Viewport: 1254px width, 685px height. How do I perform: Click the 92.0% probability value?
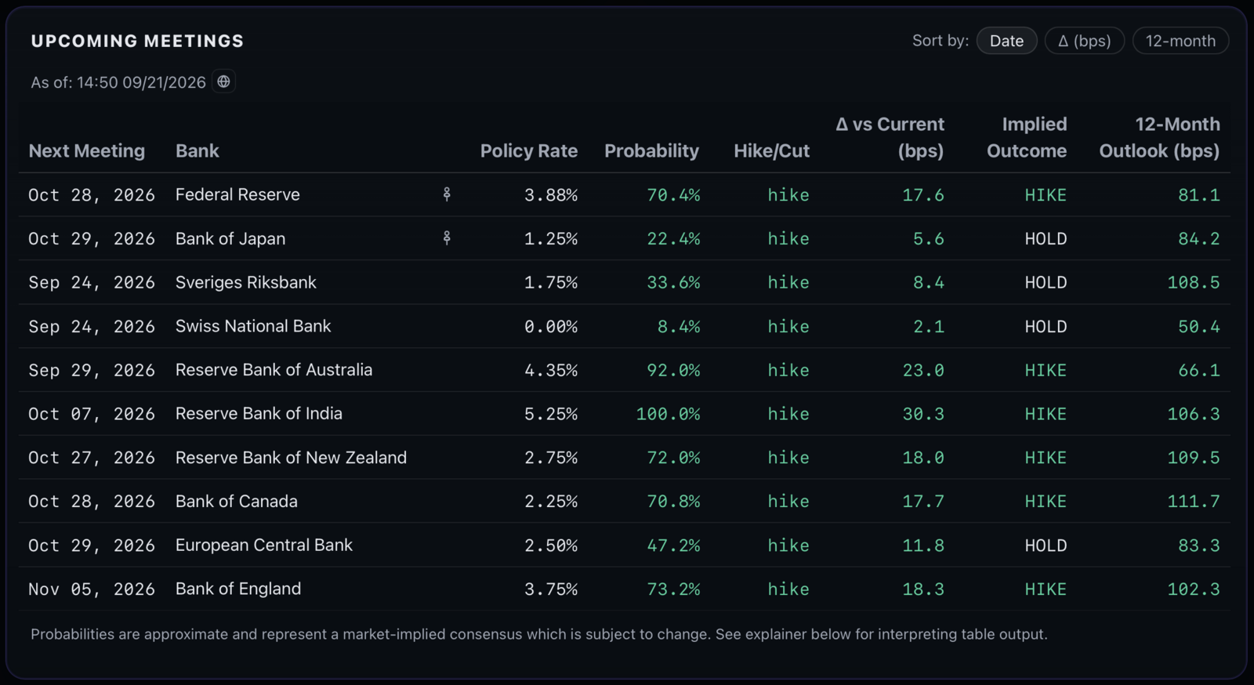pos(673,370)
